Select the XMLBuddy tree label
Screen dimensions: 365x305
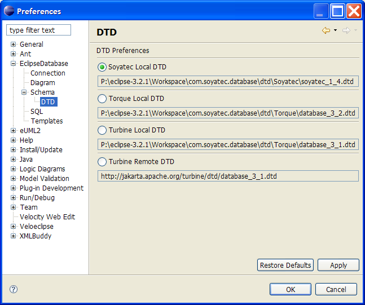[36, 236]
